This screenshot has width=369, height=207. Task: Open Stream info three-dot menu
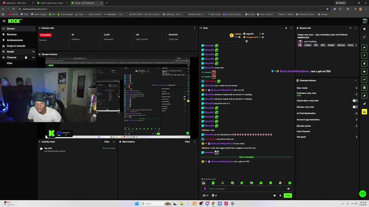click(x=356, y=28)
